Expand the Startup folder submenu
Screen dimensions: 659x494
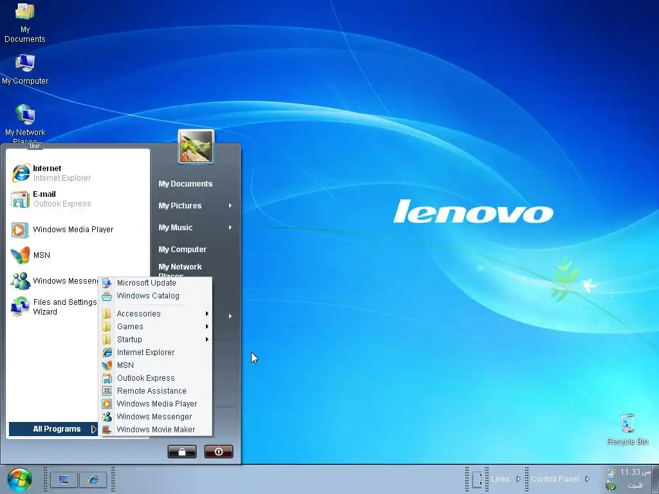point(156,340)
